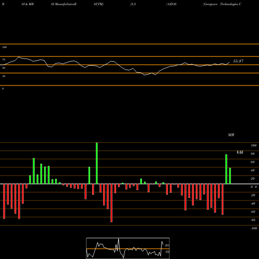
Task: Click the RSI axis label '100'
Action: coord(4,47)
